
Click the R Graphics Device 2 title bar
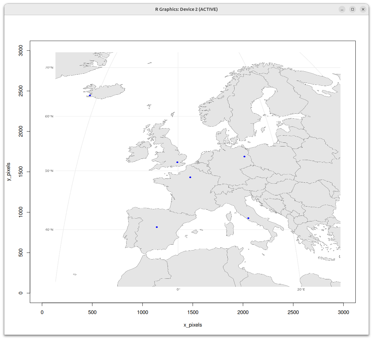tap(186, 9)
